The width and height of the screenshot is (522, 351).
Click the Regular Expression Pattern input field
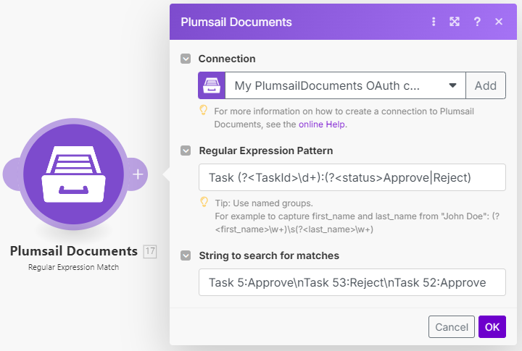tap(352, 177)
